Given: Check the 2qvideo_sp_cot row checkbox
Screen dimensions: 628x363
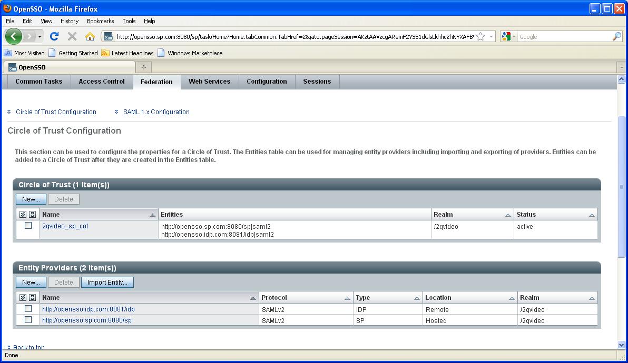Looking at the screenshot, I should pyautogui.click(x=28, y=226).
